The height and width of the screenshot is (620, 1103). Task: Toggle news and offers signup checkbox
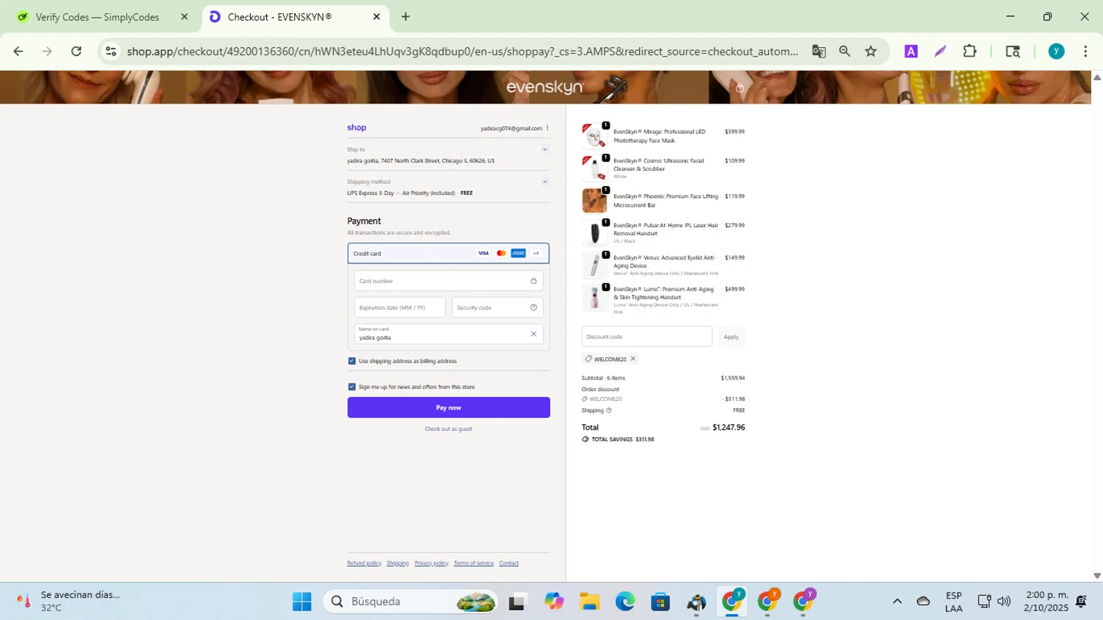click(x=351, y=387)
